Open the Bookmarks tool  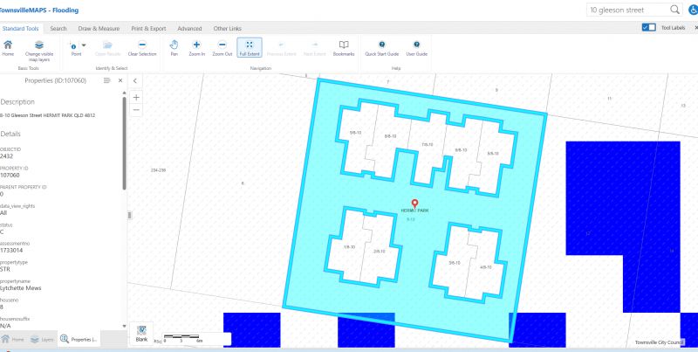coord(344,45)
